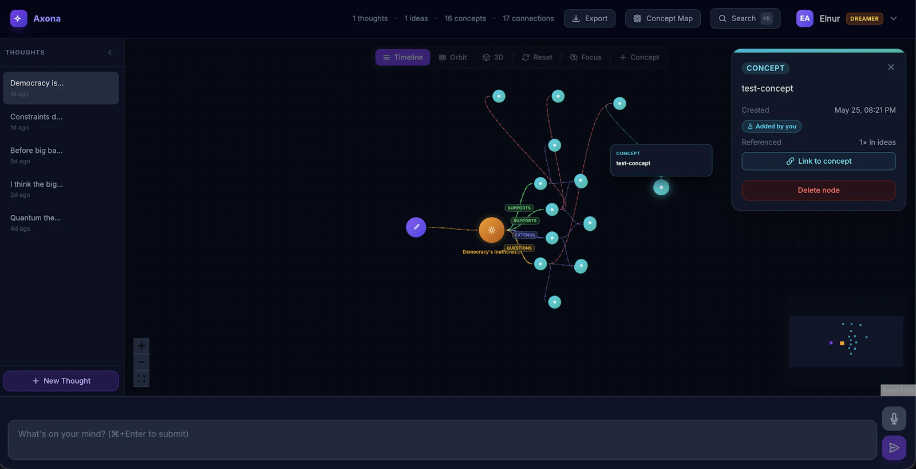Click the "Added by you" badge
Image resolution: width=916 pixels, height=469 pixels.
click(x=772, y=126)
